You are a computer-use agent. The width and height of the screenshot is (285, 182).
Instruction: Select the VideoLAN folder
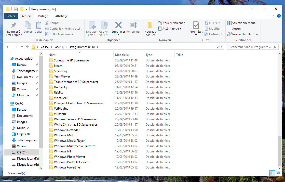(x=61, y=98)
